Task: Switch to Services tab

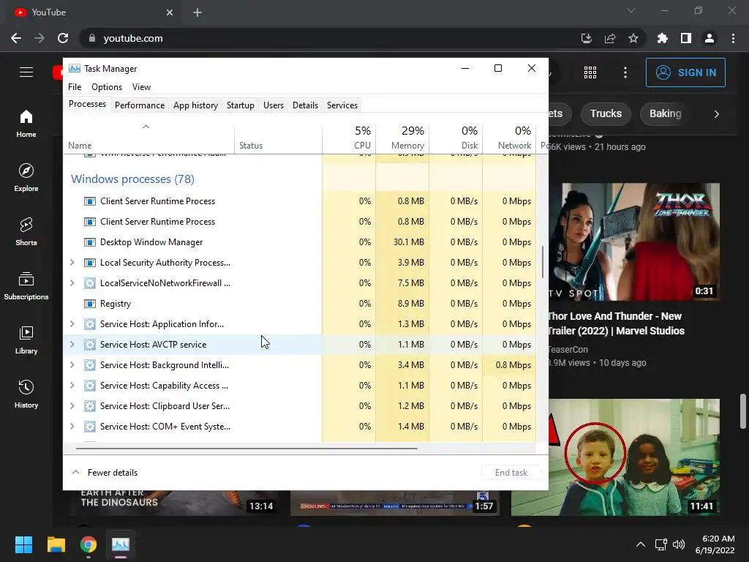Action: (x=342, y=105)
